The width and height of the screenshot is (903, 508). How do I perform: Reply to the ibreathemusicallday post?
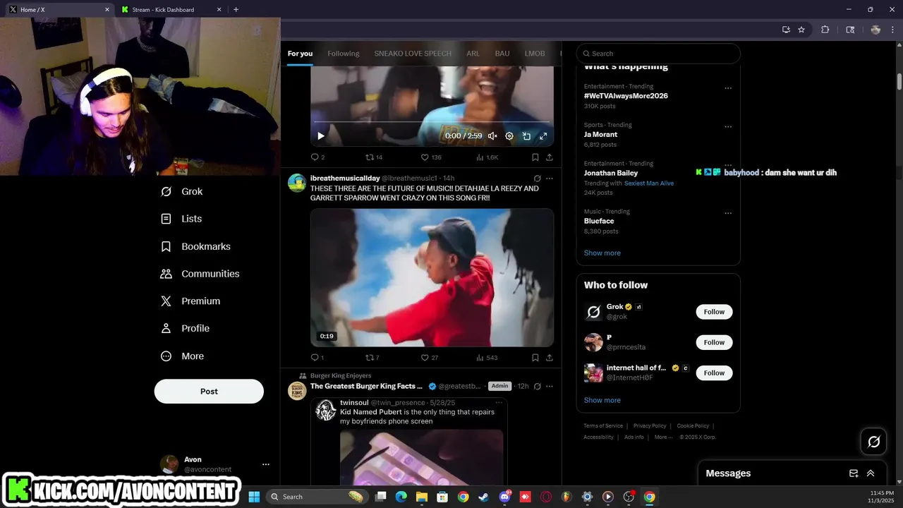(317, 358)
